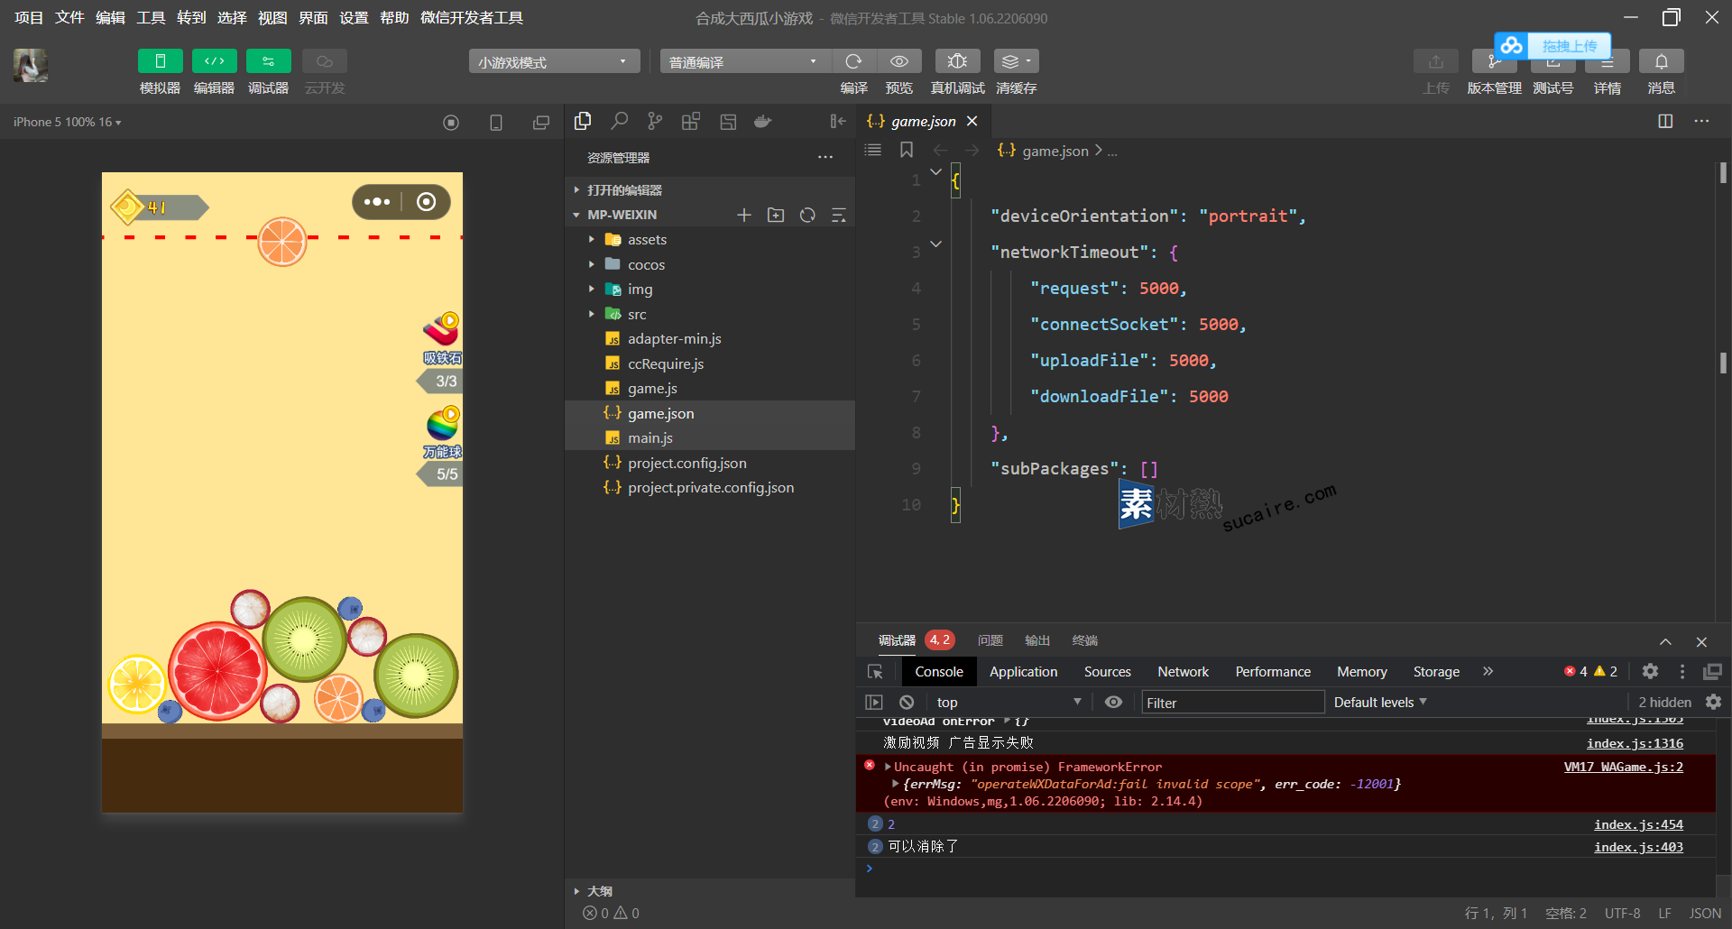Open real device debugging
1732x929 pixels.
pos(957,61)
